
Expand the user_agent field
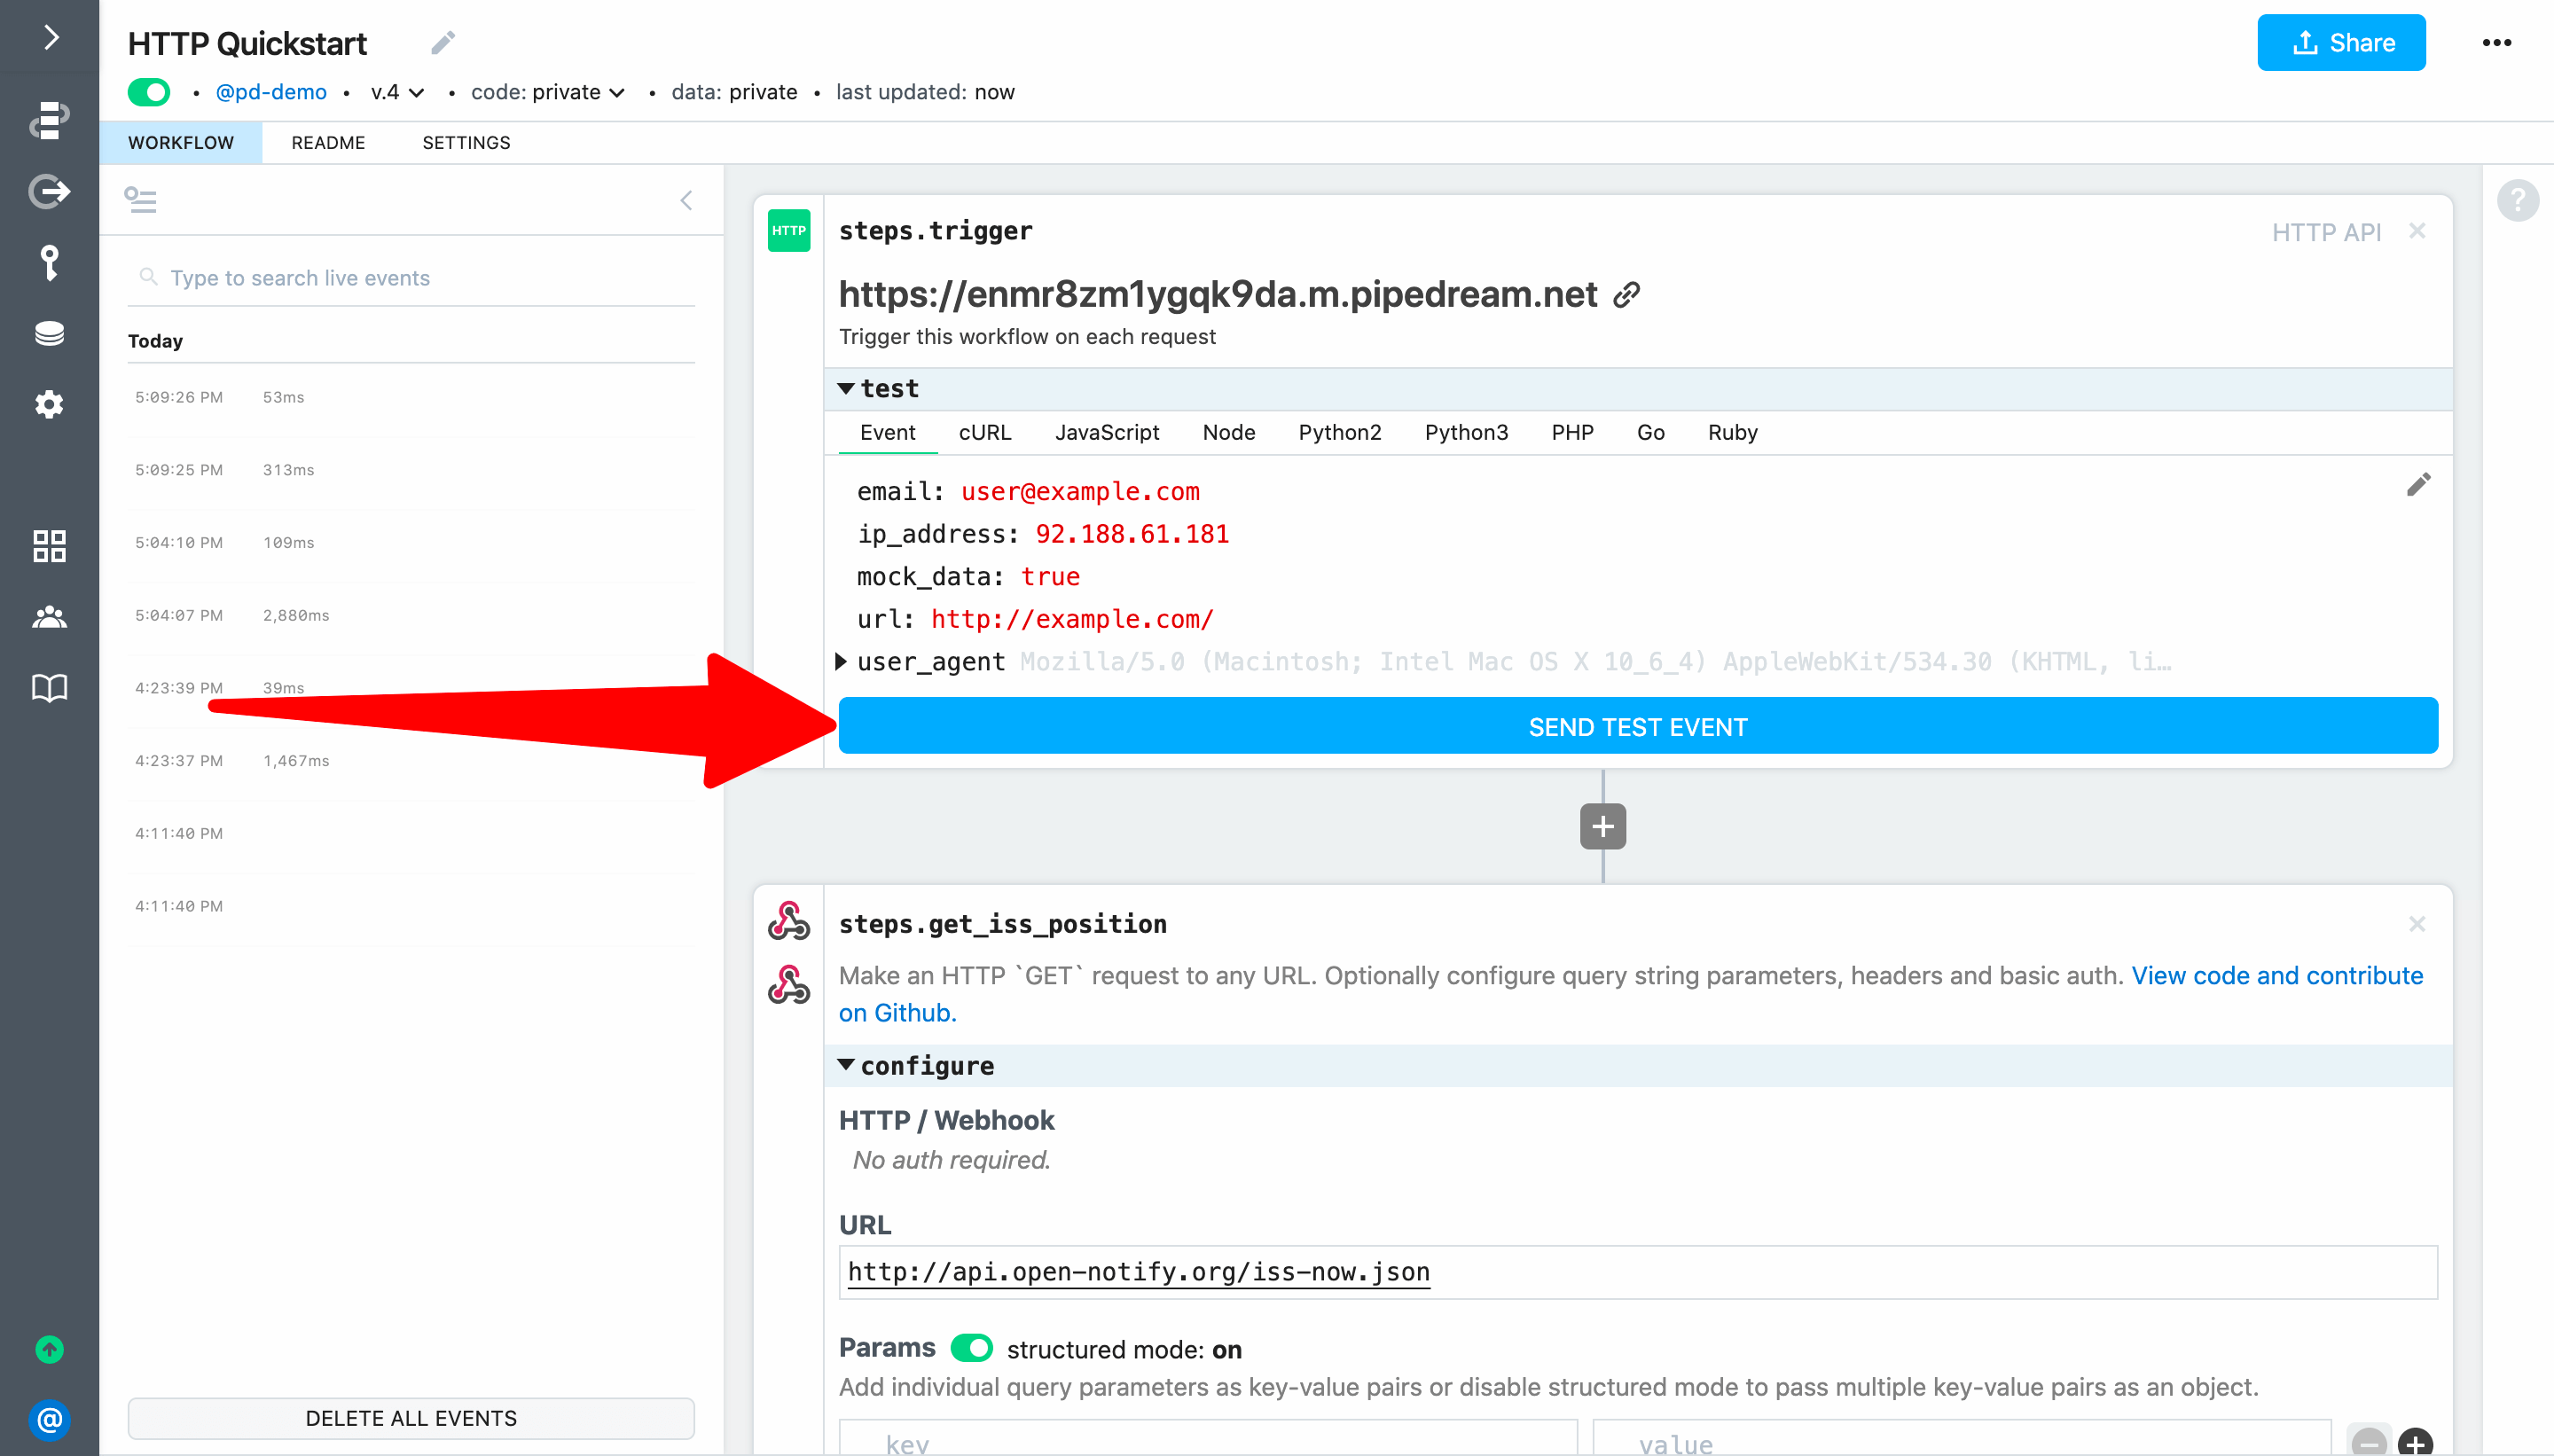click(x=841, y=661)
